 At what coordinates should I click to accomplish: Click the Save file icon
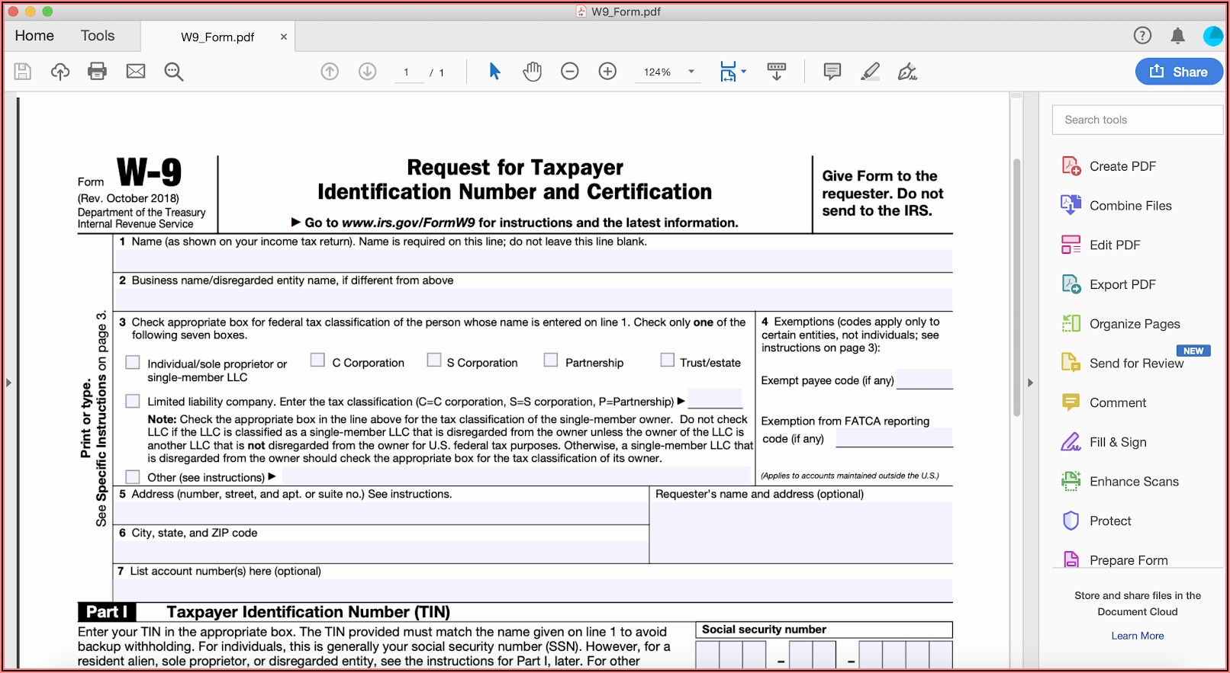coord(23,72)
